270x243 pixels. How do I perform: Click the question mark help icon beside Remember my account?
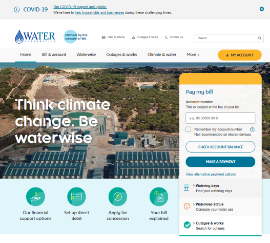pyautogui.click(x=252, y=129)
